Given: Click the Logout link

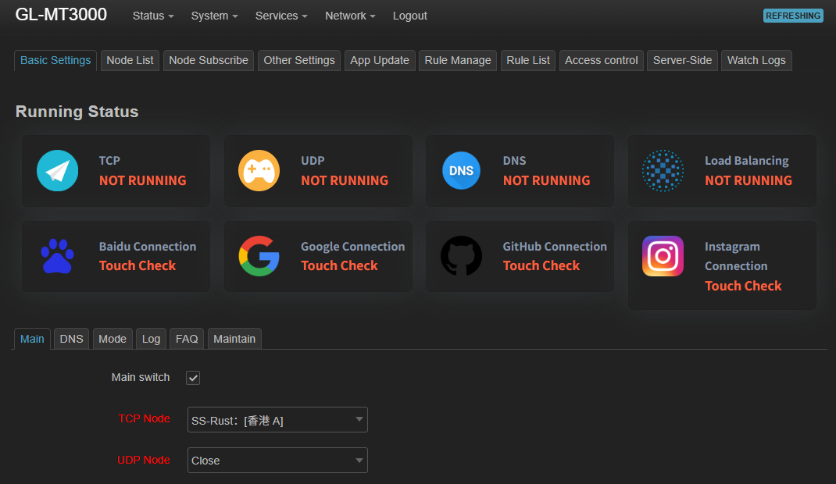Looking at the screenshot, I should click(410, 16).
